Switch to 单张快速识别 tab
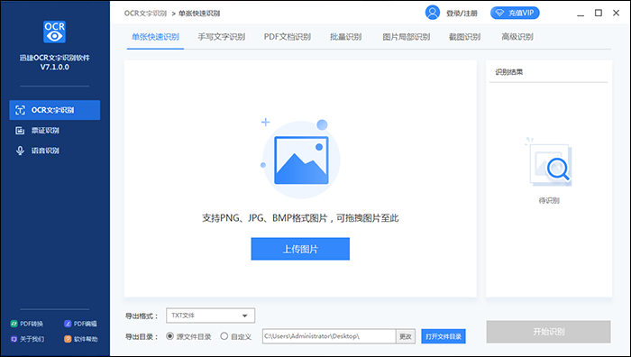 point(155,37)
